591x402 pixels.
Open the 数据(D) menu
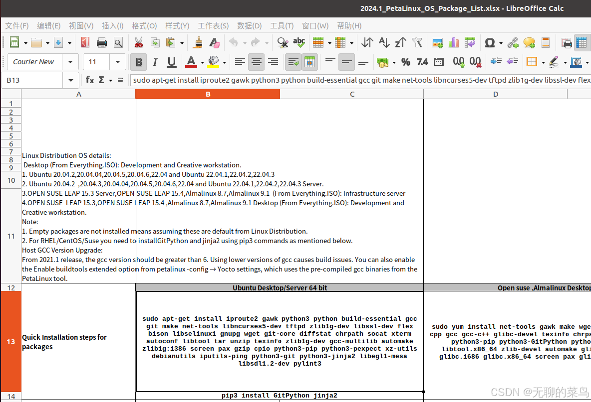[x=250, y=25]
